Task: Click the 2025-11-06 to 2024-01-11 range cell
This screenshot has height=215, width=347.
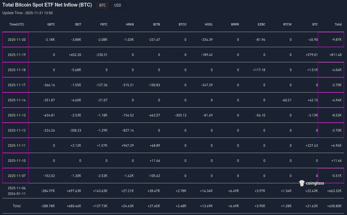Action: tap(17, 191)
